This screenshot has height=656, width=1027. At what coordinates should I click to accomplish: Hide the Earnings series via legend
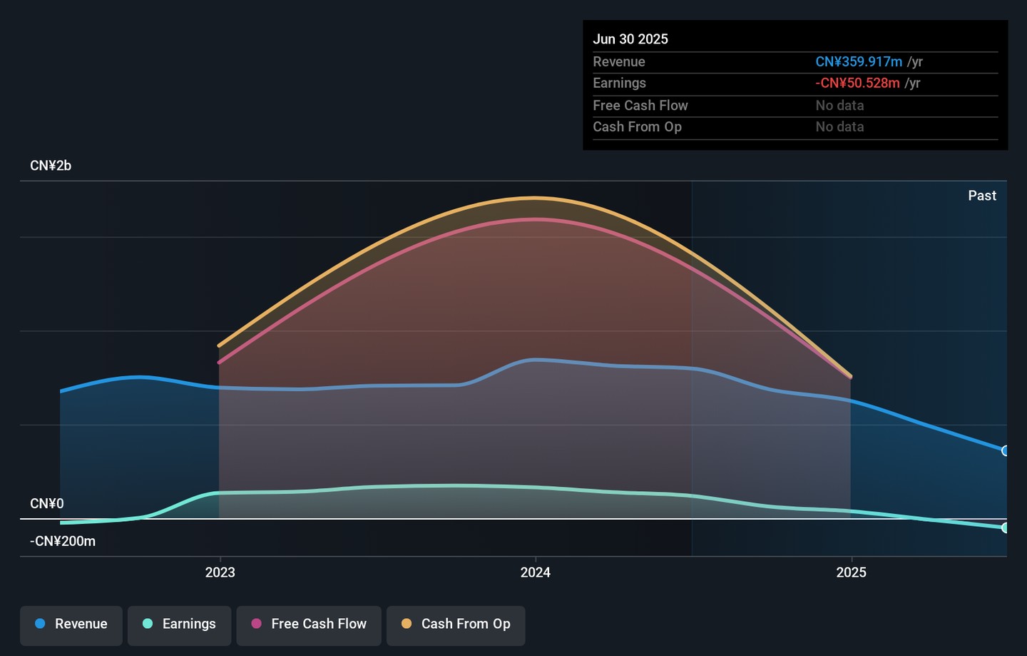point(179,625)
